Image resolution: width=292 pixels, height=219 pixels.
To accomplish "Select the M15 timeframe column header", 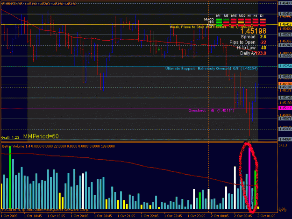I will (234, 16).
